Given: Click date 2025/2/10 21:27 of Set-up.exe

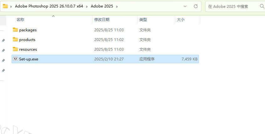Looking at the screenshot, I should (109, 59).
